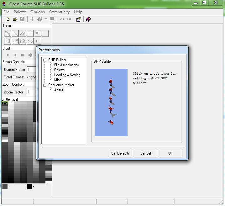The image size is (225, 206).
Task: Click the Total Frames label
Action: (14, 77)
